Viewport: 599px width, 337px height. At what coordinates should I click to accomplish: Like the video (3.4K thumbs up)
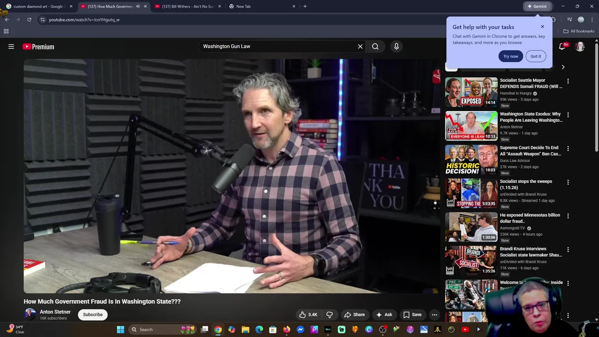click(x=308, y=315)
